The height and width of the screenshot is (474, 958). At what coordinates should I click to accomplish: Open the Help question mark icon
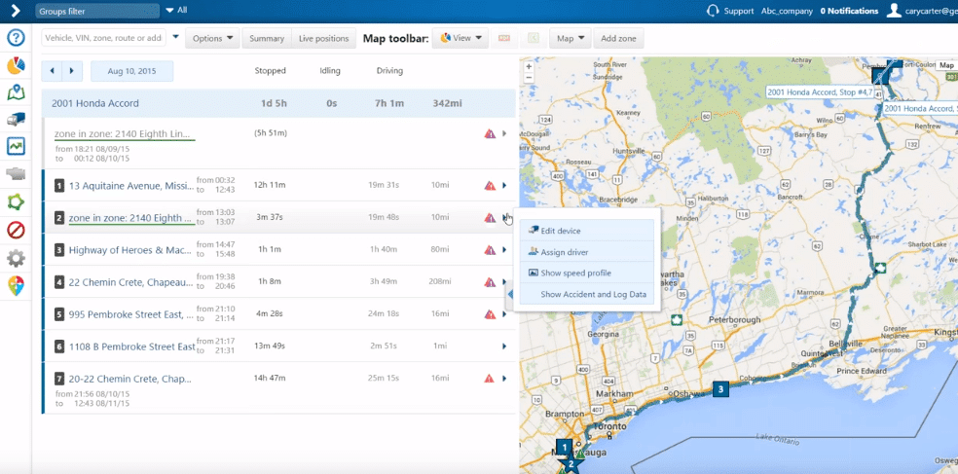[16, 38]
